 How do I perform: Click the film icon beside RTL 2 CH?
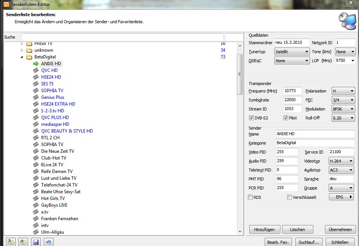pyautogui.click(x=36, y=138)
